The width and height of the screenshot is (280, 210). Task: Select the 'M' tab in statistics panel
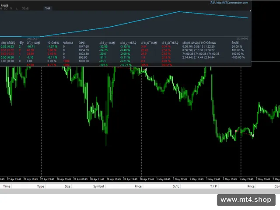[x=11, y=8]
